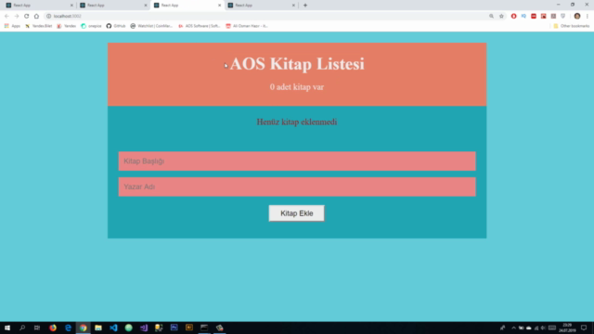Open a new browser tab
594x334 pixels.
pos(305,6)
